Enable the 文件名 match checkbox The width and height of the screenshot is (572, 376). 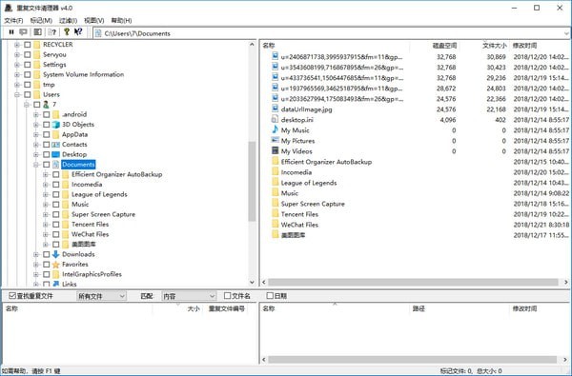coord(227,295)
